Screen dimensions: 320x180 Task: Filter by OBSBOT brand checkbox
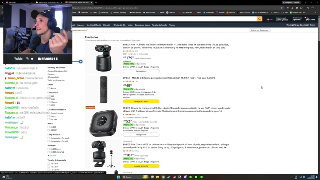coord(49,130)
